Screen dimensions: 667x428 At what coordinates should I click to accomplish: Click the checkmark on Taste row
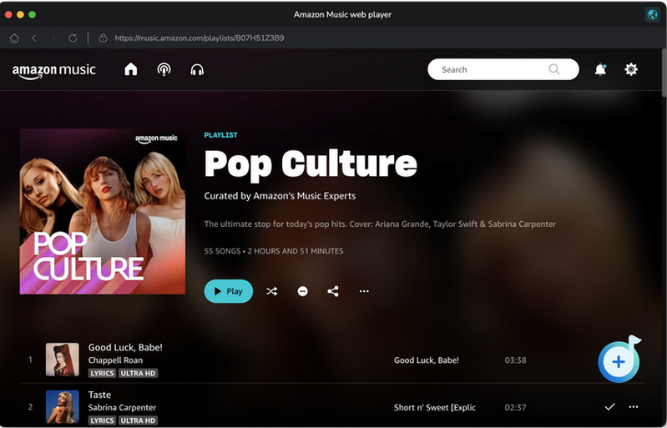click(x=609, y=407)
